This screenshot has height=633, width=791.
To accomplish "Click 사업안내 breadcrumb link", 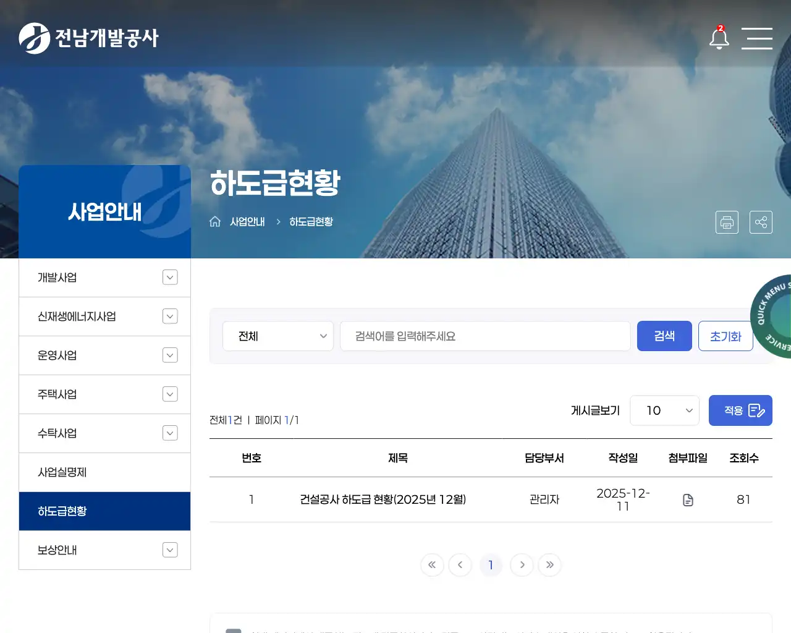I will (x=247, y=221).
